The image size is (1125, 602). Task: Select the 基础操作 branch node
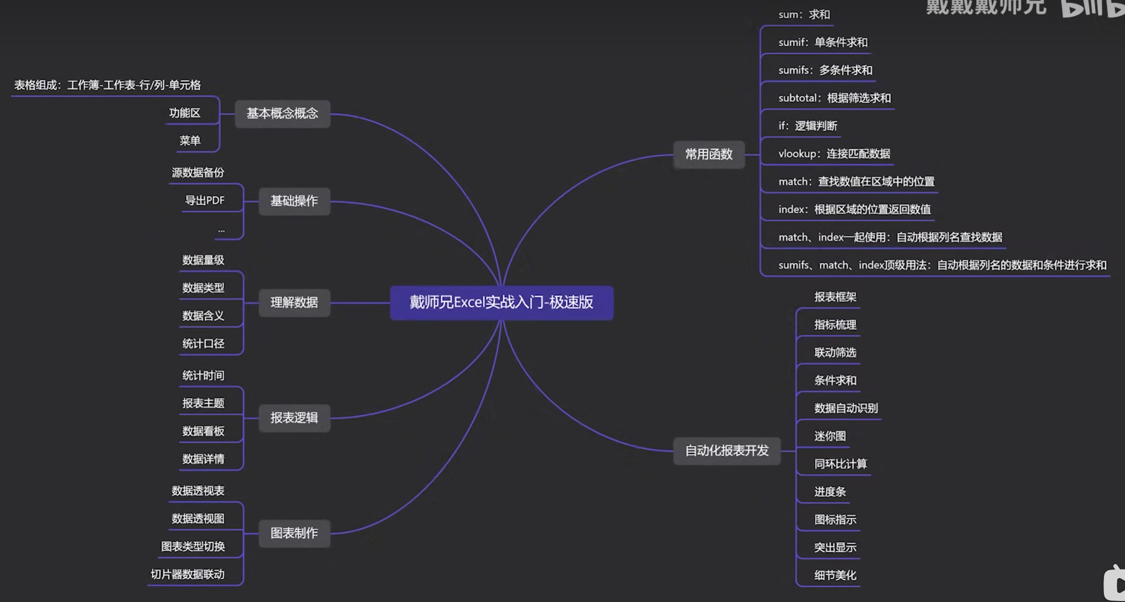click(294, 201)
